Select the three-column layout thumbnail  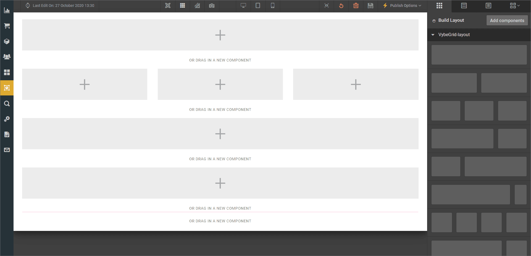point(479,111)
